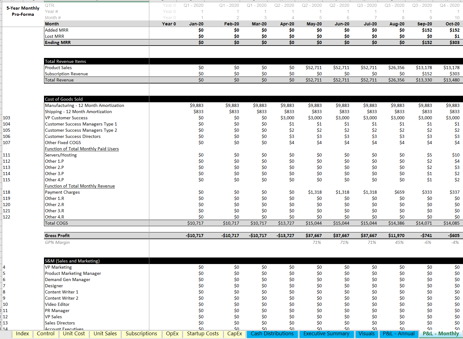The height and width of the screenshot is (339, 463).
Task: Select the Product Marketing Manager label
Action: pyautogui.click(x=73, y=273)
